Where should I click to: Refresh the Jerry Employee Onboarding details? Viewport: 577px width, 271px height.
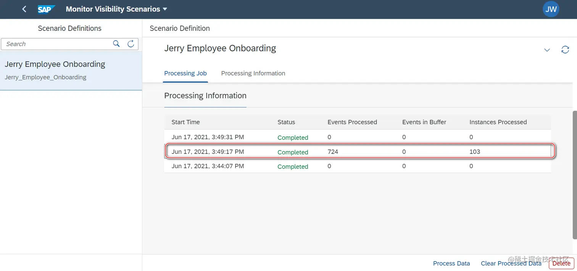pyautogui.click(x=565, y=50)
